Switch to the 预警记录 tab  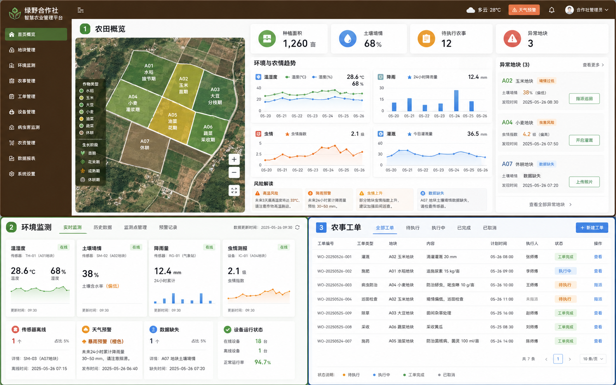tap(168, 227)
